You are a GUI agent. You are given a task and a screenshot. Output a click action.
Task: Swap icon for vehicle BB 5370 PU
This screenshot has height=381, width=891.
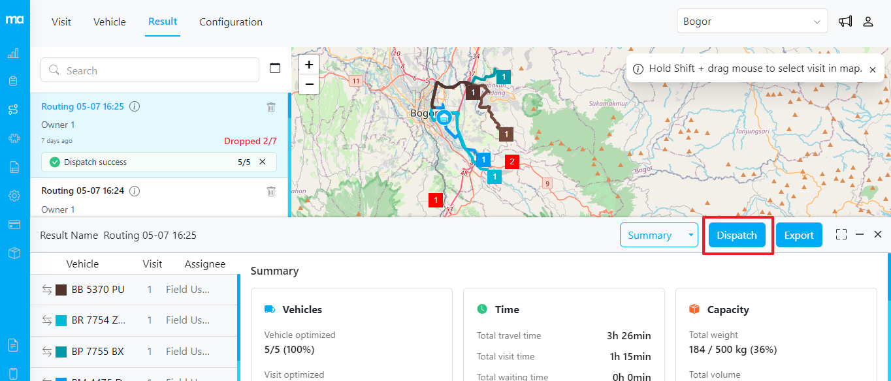(47, 290)
